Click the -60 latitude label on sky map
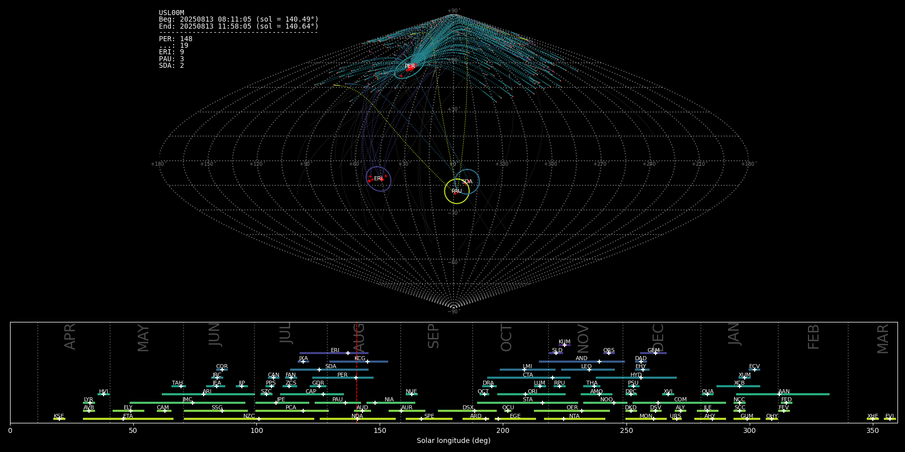The image size is (905, 452). point(453,263)
